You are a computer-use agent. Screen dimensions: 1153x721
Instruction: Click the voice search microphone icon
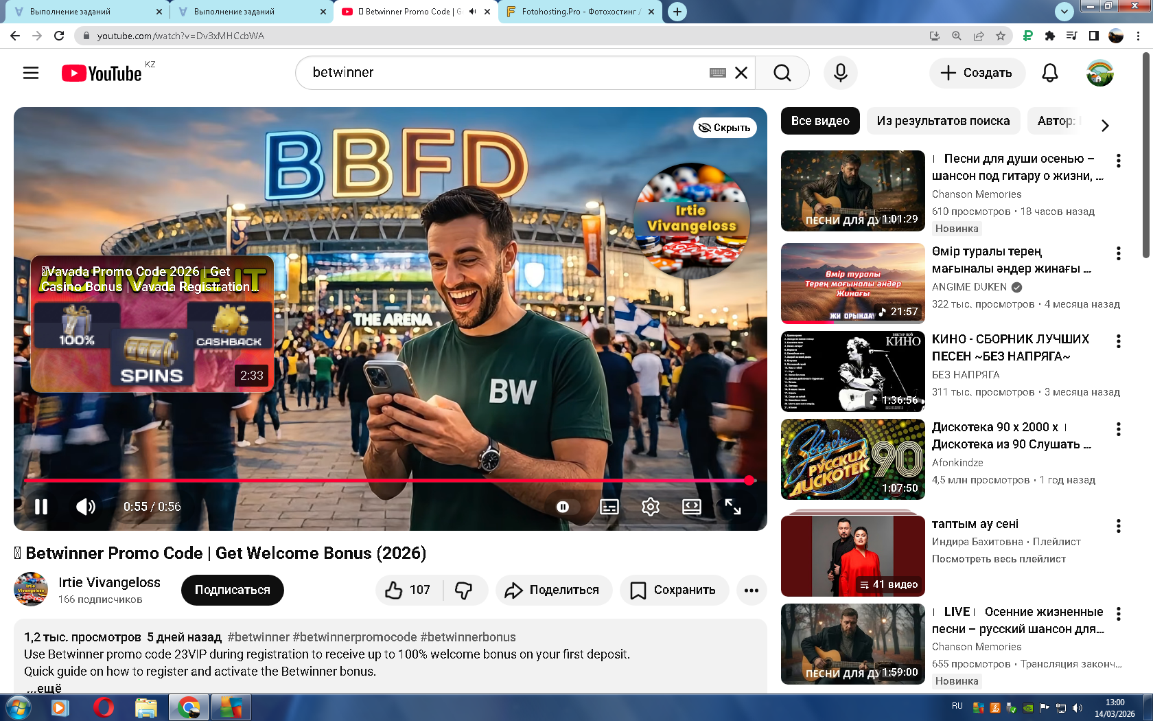click(x=840, y=73)
